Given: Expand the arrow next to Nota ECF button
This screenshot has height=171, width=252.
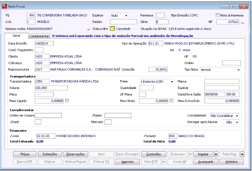Looking at the screenshot, I should [164, 162].
